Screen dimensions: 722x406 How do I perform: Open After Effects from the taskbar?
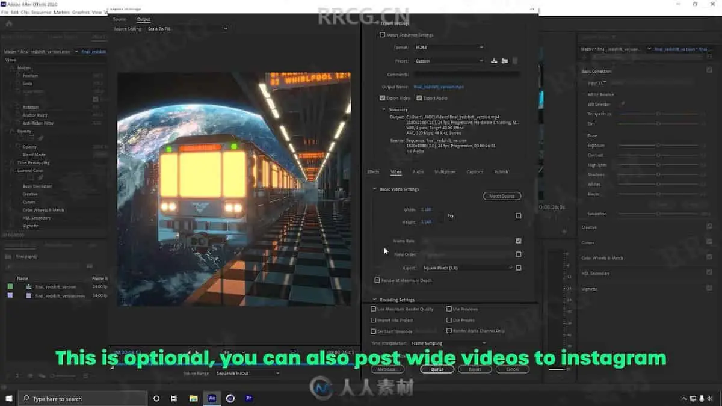(212, 398)
